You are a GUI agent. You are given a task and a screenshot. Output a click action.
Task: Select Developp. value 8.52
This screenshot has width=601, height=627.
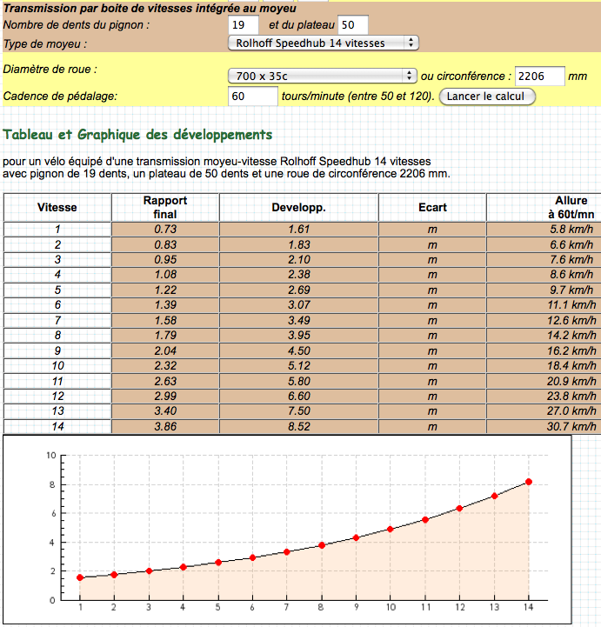tap(298, 426)
